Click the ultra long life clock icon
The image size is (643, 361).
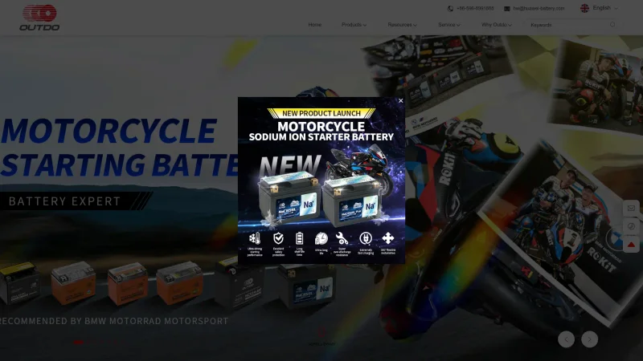click(x=321, y=238)
